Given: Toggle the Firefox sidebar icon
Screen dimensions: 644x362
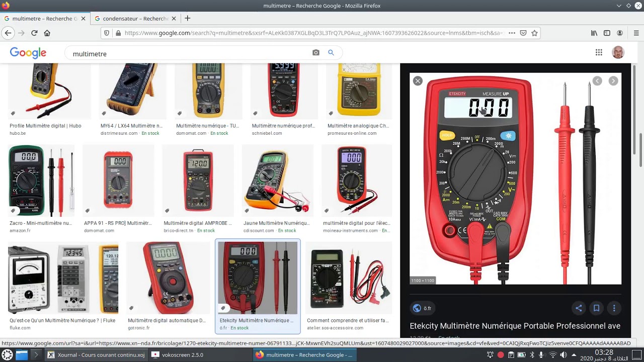Looking at the screenshot, I should pyautogui.click(x=607, y=33).
